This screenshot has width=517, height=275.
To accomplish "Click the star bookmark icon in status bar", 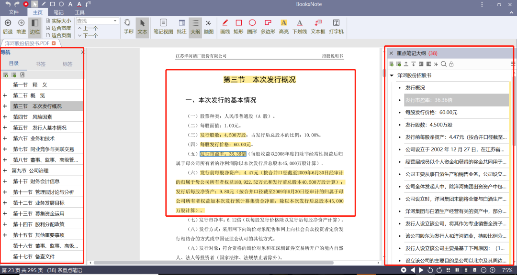I will point(404,270).
